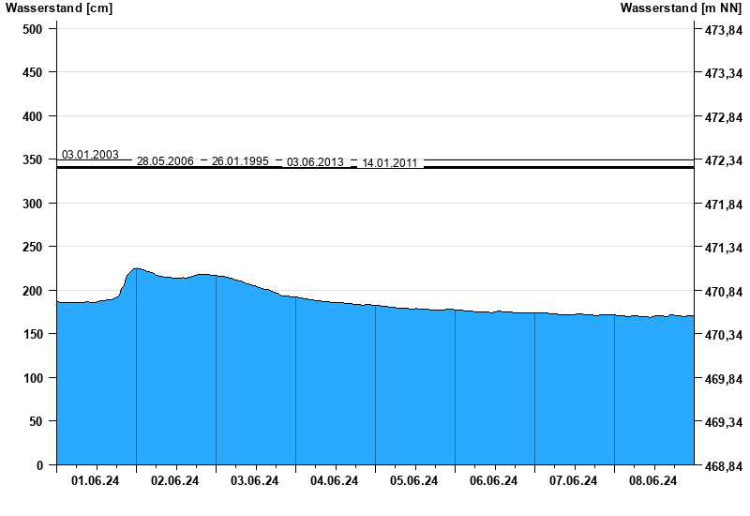750x516 pixels.
Task: Click the 468,84 value on right axis
Action: coord(724,466)
